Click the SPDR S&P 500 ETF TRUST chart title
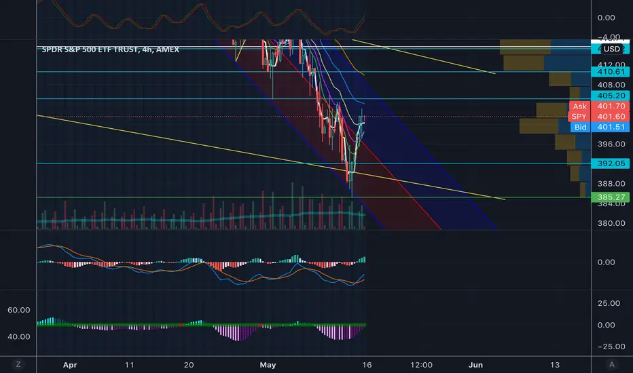Viewport: 633px width, 373px height. 111,50
